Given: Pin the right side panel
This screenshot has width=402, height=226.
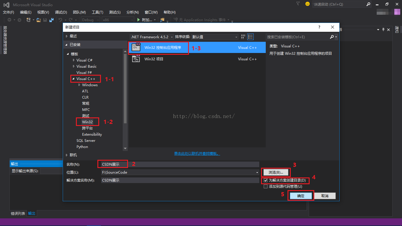Looking at the screenshot, I should [x=383, y=30].
